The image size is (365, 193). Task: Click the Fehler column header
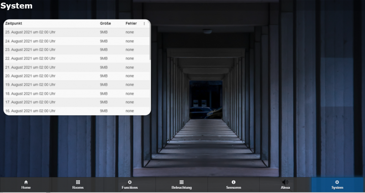(131, 24)
